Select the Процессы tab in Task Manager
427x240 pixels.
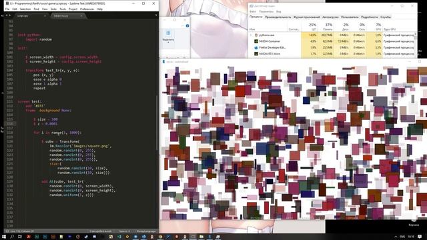point(256,17)
